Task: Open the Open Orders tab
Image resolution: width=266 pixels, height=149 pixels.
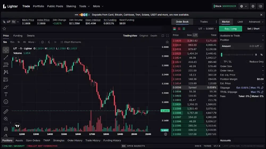Action: (33, 140)
